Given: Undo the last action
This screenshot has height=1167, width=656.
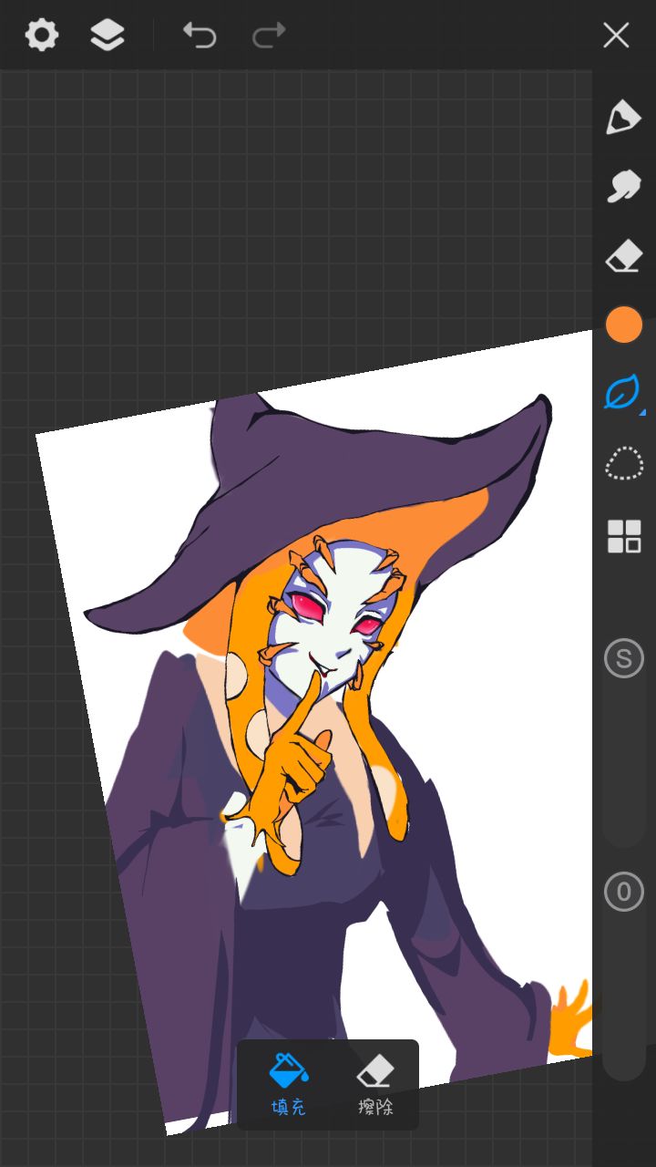Looking at the screenshot, I should [x=200, y=36].
